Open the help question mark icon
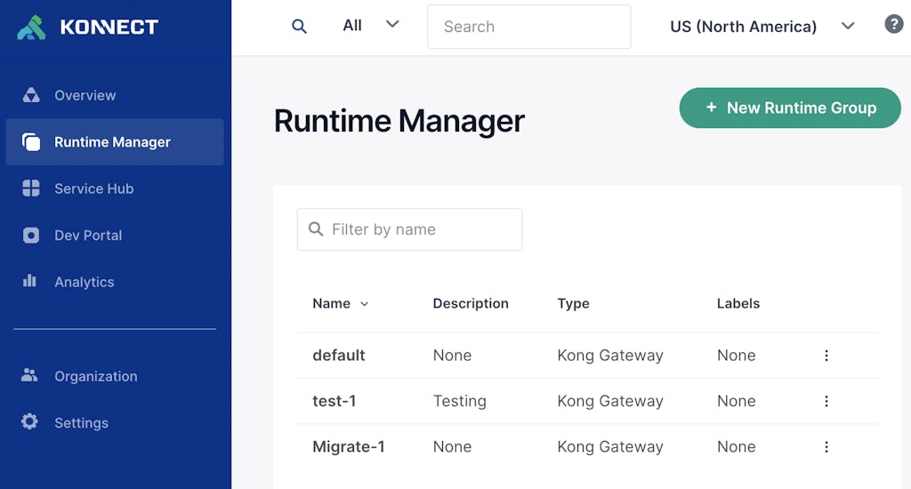The image size is (911, 489). (x=893, y=25)
